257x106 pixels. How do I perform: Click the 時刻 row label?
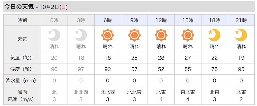(22, 20)
